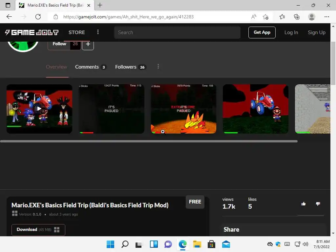Click the browser profile avatar icon
336x252 pixels.
[312, 17]
